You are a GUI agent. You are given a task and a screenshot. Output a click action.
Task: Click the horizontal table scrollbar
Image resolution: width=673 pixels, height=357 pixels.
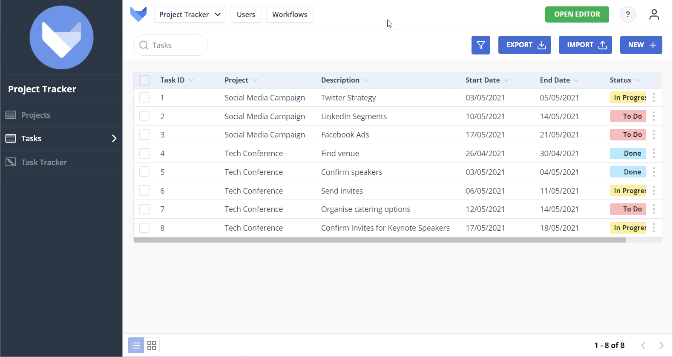pyautogui.click(x=379, y=240)
